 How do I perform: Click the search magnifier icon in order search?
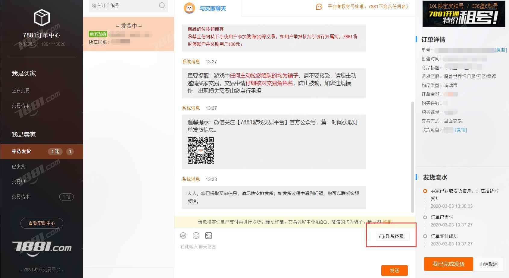[x=162, y=5]
